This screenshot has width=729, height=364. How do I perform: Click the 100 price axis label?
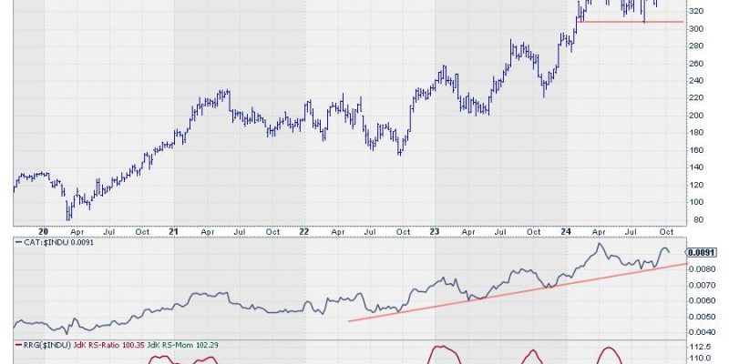pyautogui.click(x=697, y=202)
